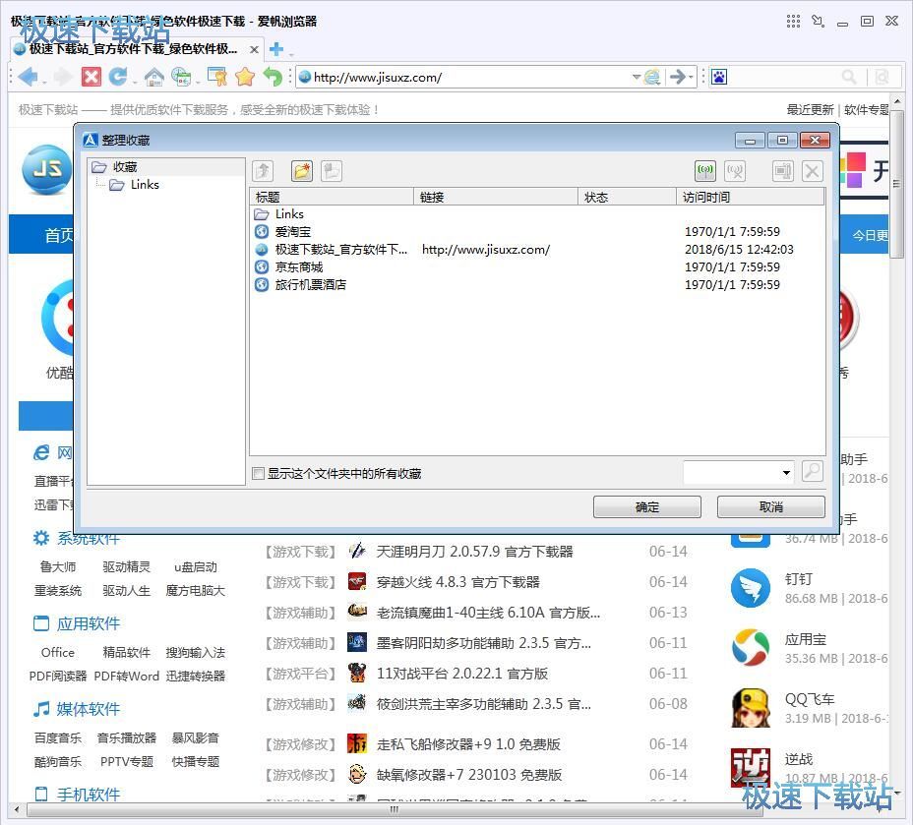Click the Refresh page icon
The height and width of the screenshot is (825, 913).
point(118,77)
